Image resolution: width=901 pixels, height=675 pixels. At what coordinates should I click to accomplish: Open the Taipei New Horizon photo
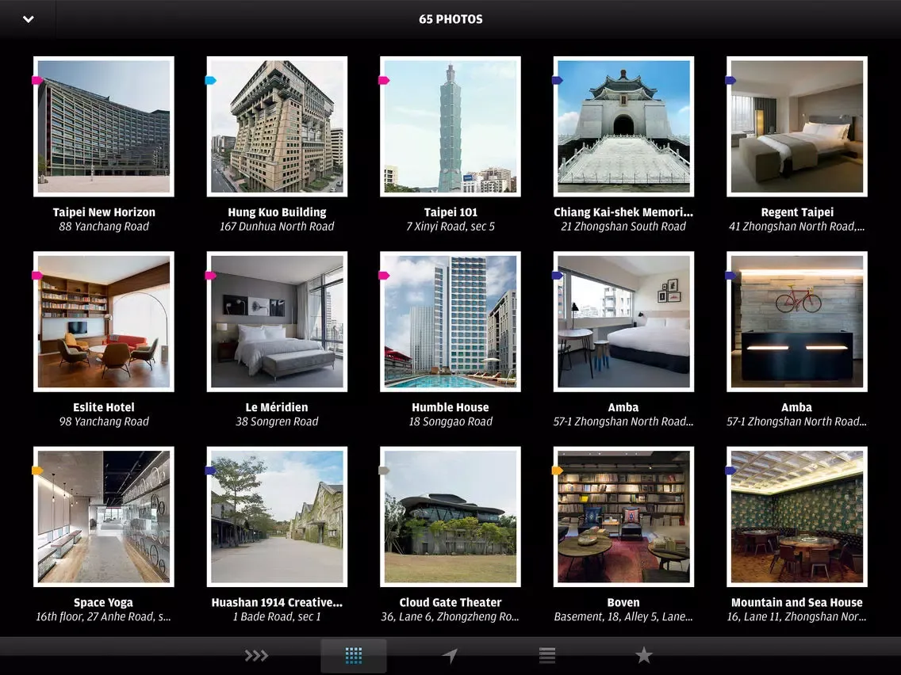[x=103, y=126]
